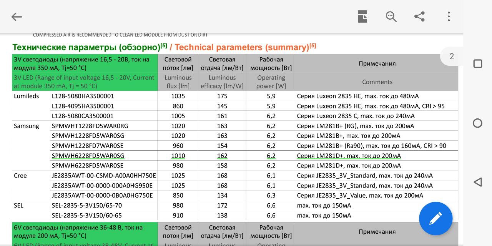492x246 pixels.
Task: Select green header '6V светодиоды (напряжение 36-48 В'
Action: (78, 232)
